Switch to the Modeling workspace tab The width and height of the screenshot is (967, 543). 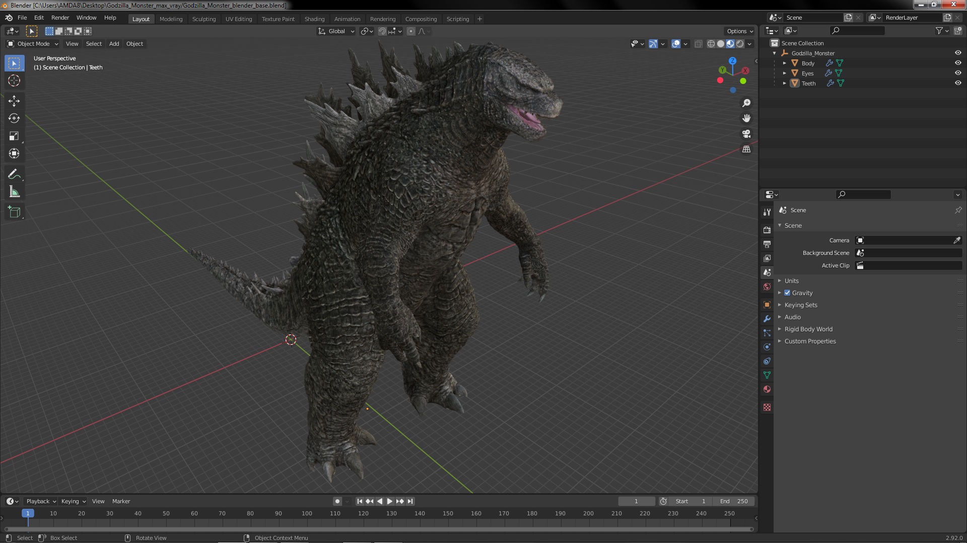pyautogui.click(x=171, y=19)
